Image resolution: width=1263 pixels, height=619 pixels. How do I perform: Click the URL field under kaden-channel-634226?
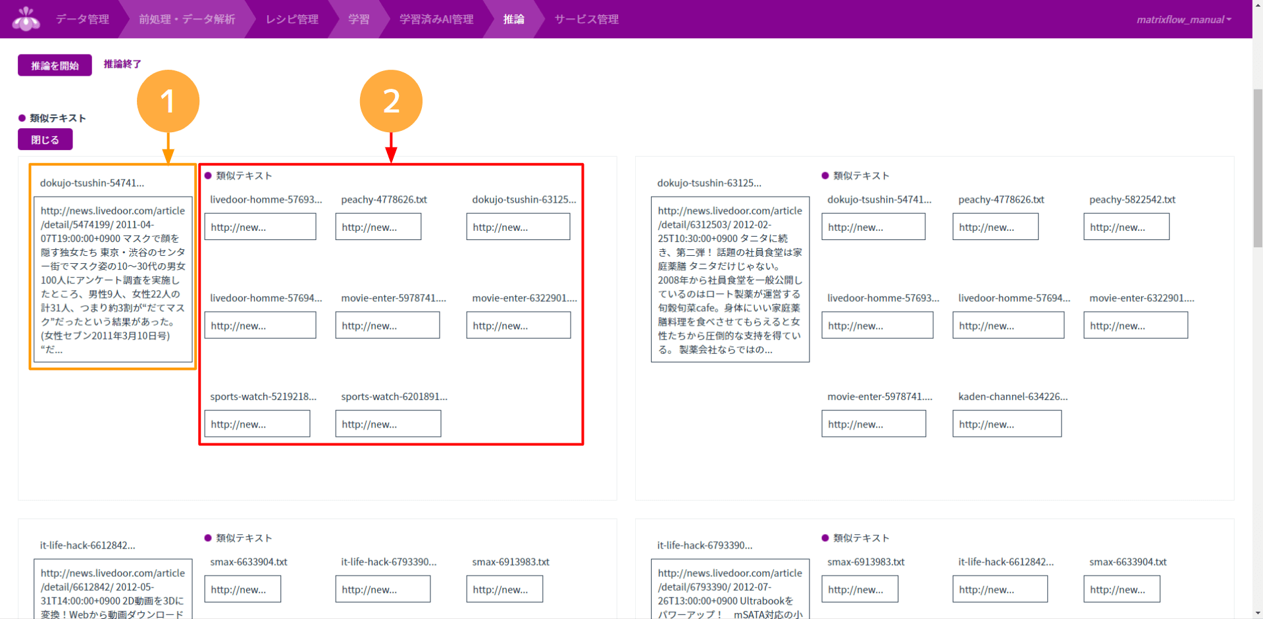[1006, 424]
